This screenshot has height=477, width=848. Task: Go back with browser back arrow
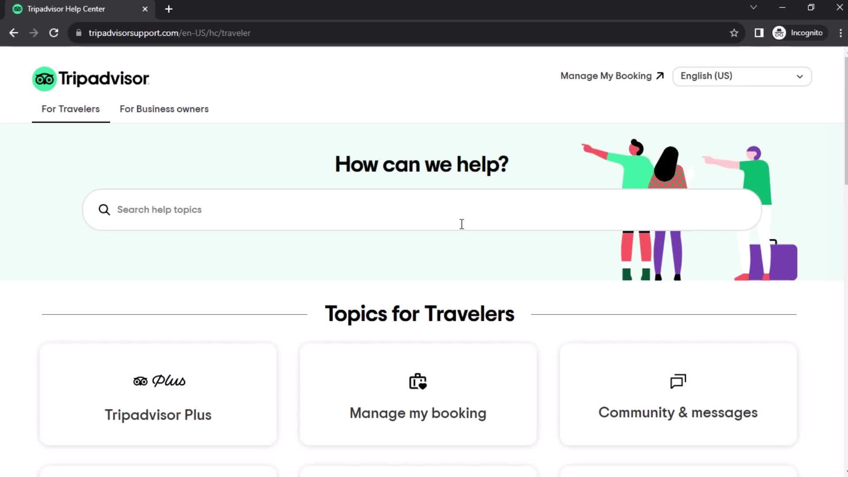[14, 33]
